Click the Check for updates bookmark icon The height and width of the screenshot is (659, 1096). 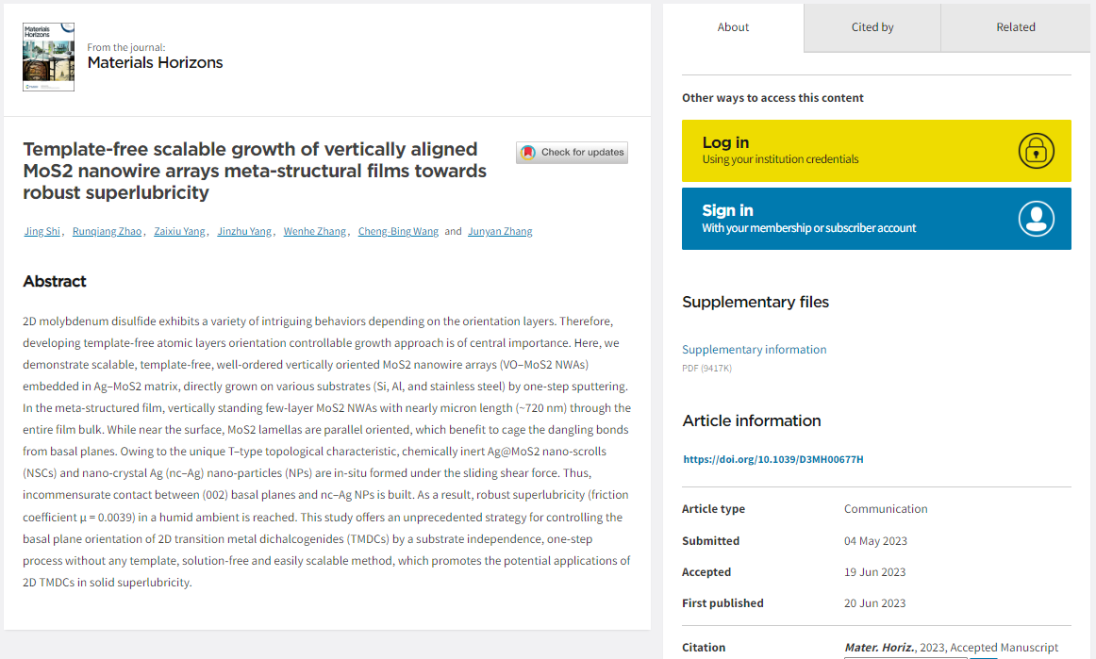528,153
